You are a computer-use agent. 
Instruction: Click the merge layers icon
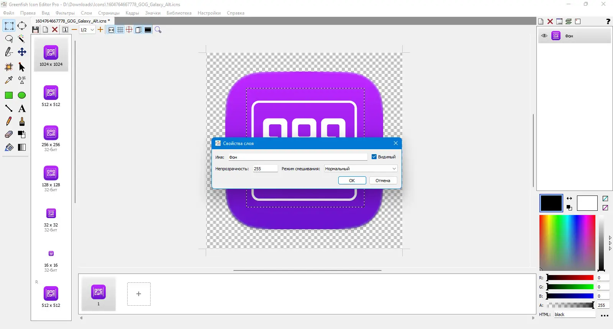(x=569, y=21)
